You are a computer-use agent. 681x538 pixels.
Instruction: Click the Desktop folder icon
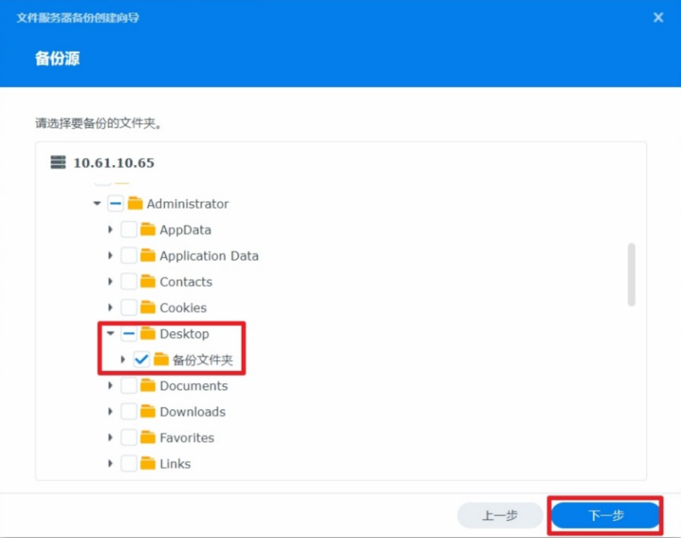pos(147,334)
